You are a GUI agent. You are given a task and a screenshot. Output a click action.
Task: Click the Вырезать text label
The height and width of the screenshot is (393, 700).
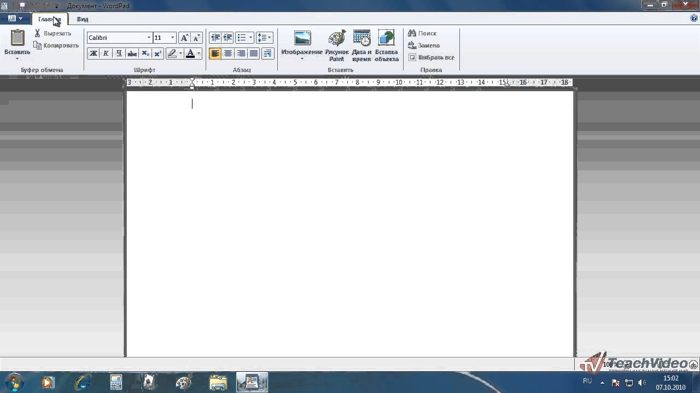57,33
